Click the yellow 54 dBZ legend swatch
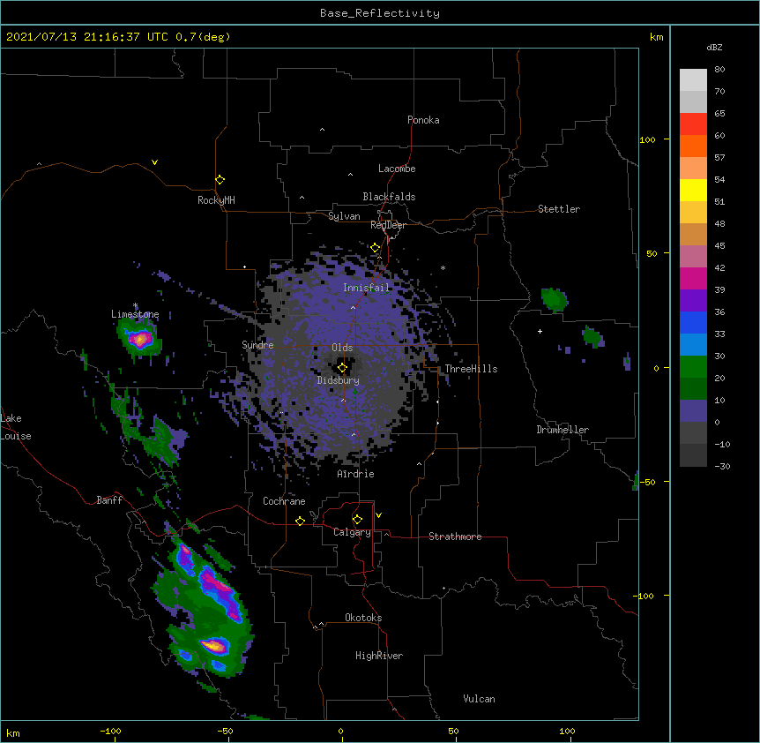 pos(693,190)
